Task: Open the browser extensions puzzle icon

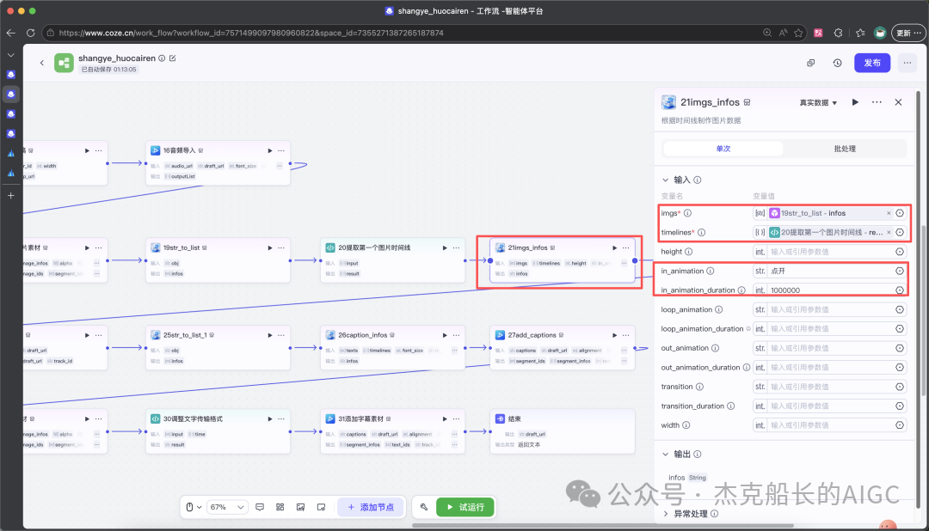Action: 839,33
